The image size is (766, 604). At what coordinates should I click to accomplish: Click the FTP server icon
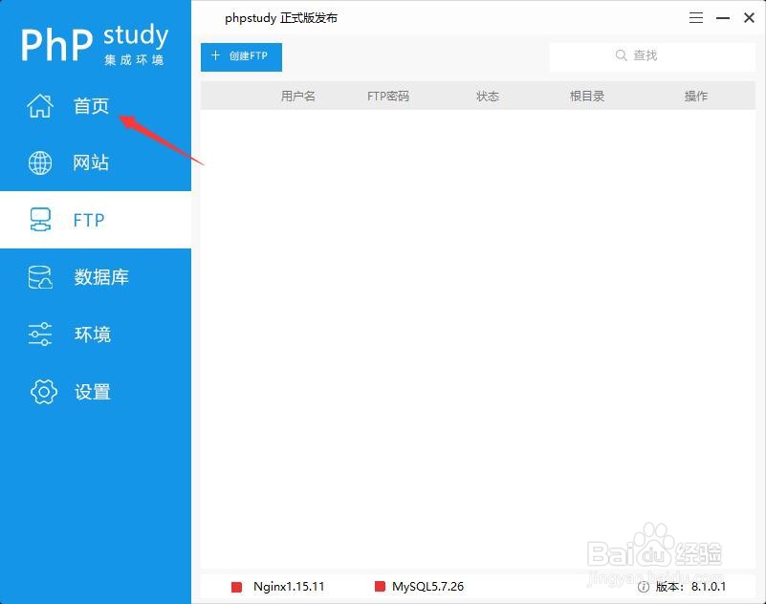[40, 220]
